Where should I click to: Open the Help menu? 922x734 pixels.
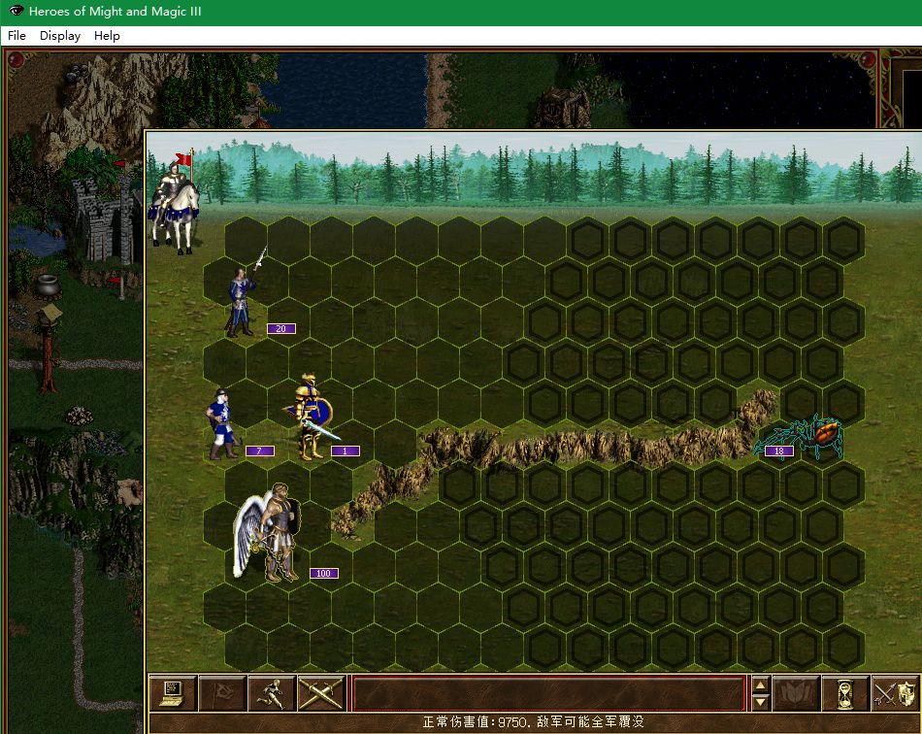(107, 36)
